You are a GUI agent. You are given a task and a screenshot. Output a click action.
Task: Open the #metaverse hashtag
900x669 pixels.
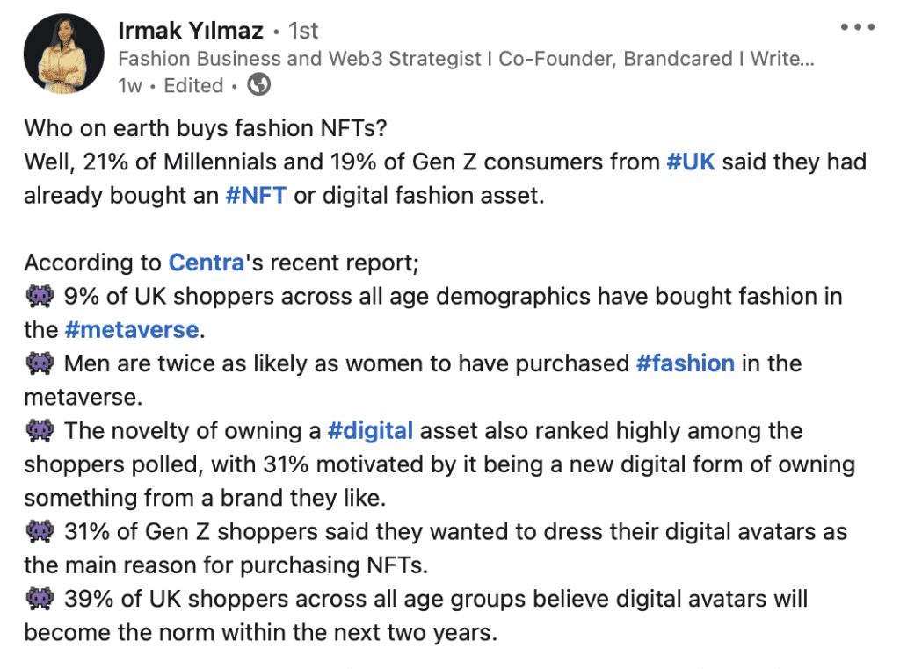[132, 329]
